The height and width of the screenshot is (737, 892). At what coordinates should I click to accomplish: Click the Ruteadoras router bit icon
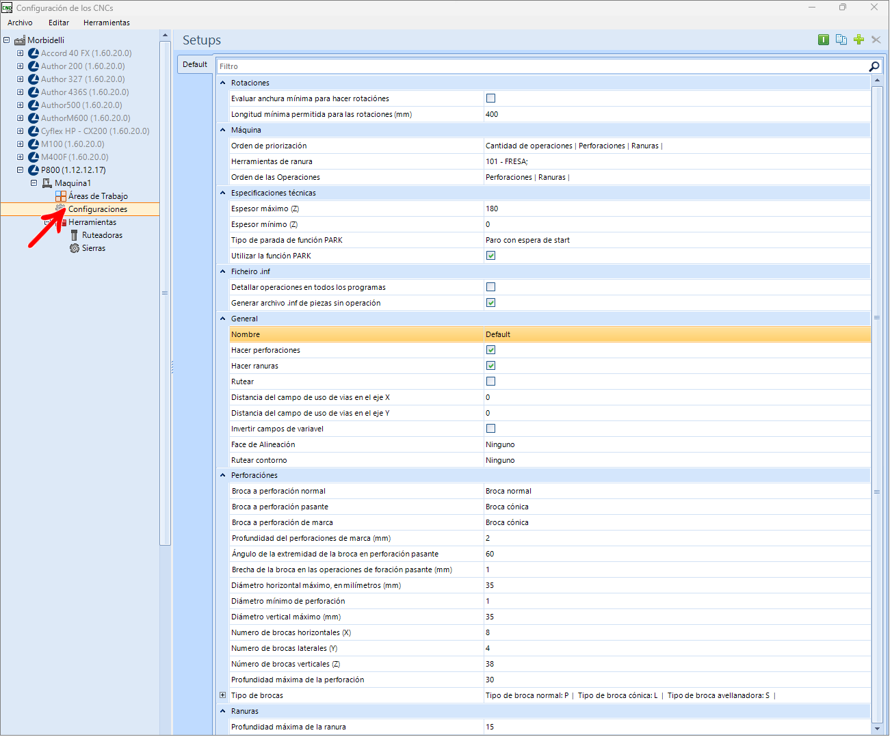coord(75,235)
